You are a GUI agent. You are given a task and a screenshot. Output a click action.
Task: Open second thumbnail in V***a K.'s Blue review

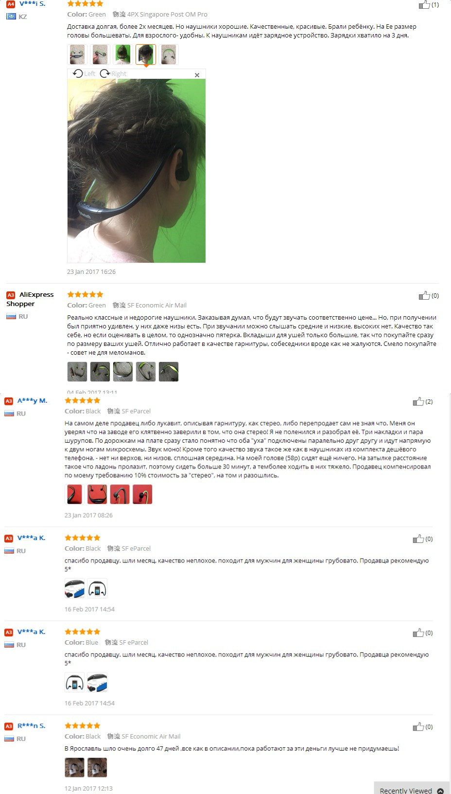(97, 683)
